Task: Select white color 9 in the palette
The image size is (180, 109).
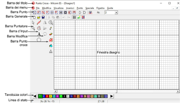Action: pos(68,96)
